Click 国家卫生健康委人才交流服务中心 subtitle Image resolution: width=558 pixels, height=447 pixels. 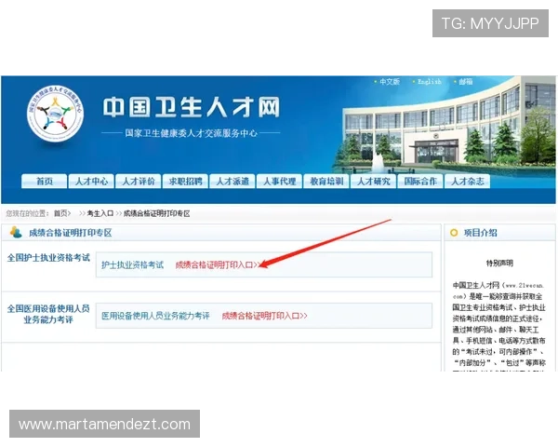pos(191,133)
